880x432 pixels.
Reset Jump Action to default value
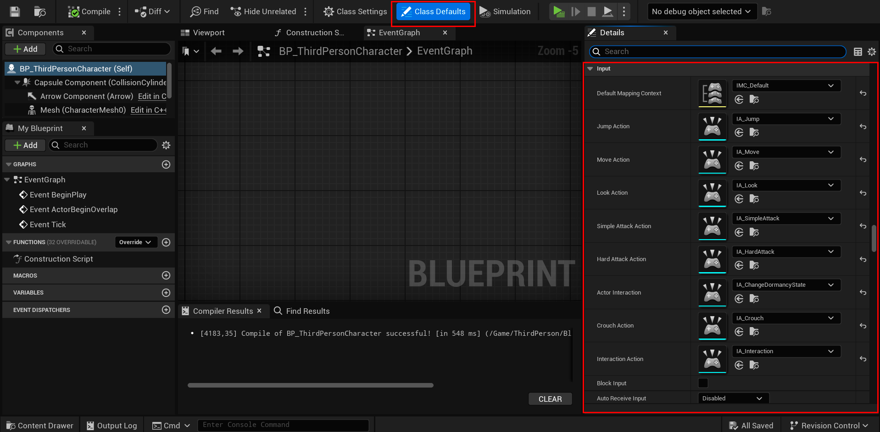tap(863, 126)
